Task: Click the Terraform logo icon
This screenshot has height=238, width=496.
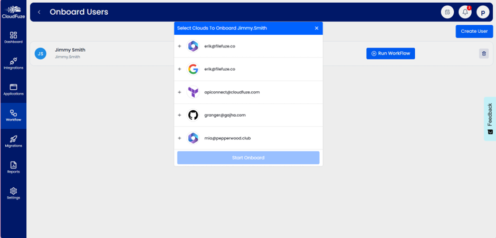Action: [x=193, y=92]
